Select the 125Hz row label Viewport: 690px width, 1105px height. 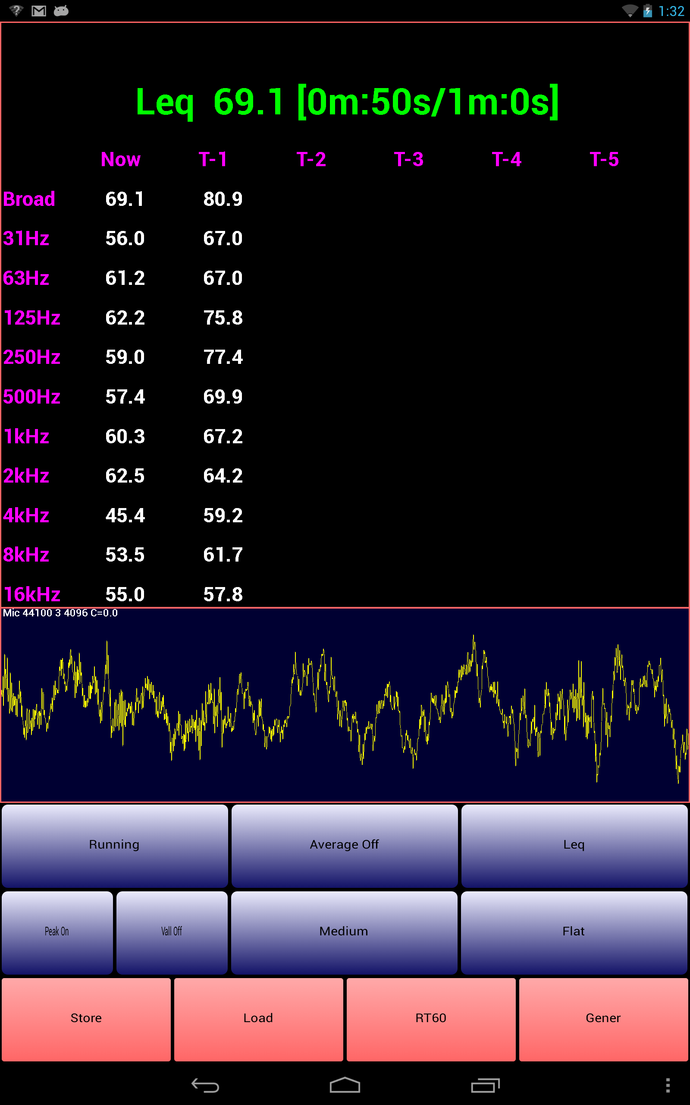(32, 318)
